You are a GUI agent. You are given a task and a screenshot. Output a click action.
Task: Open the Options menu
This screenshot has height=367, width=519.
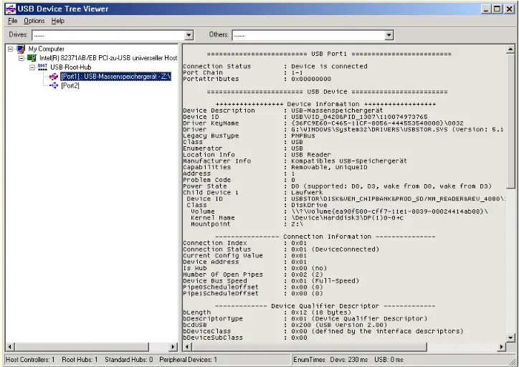pyautogui.click(x=34, y=21)
